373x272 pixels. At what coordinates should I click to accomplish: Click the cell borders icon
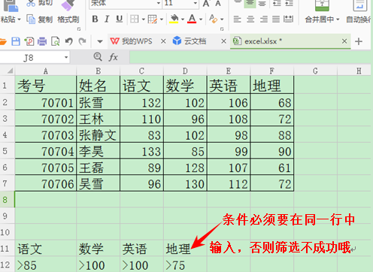pyautogui.click(x=135, y=19)
